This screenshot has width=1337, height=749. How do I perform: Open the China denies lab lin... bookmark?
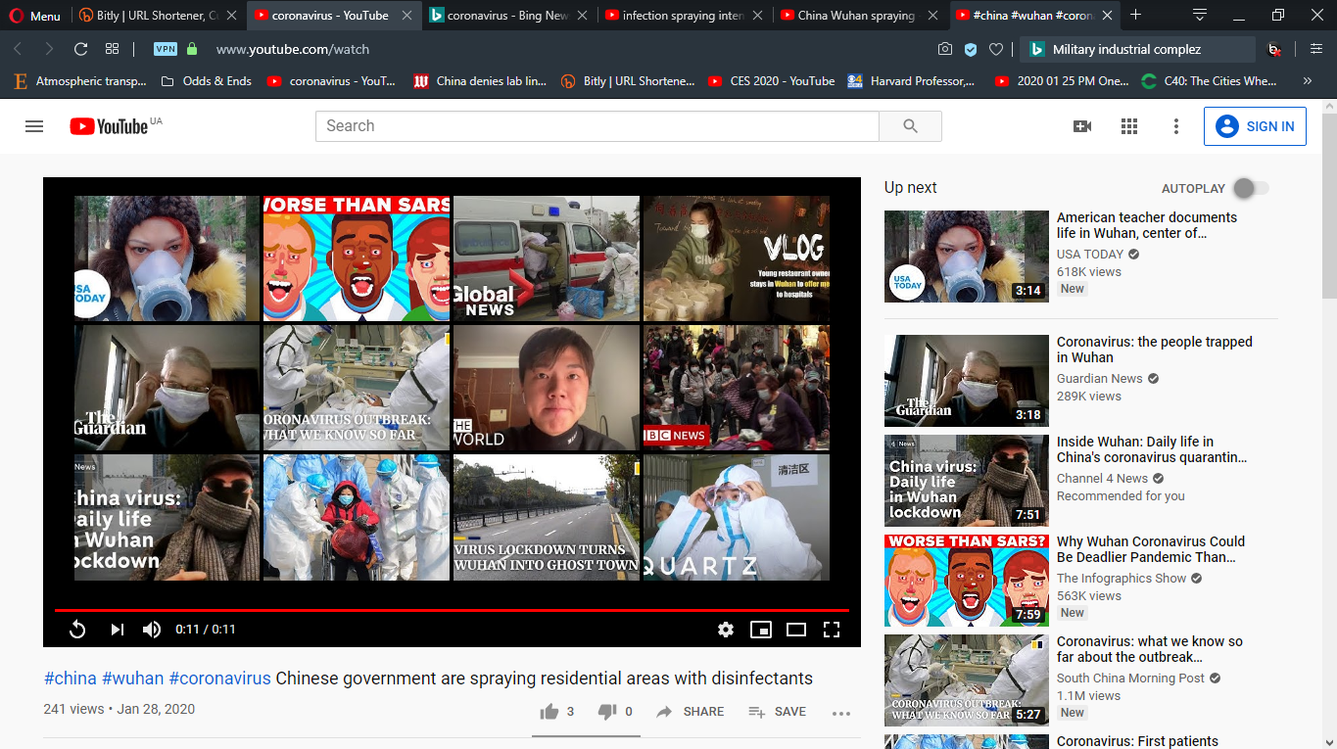(479, 81)
